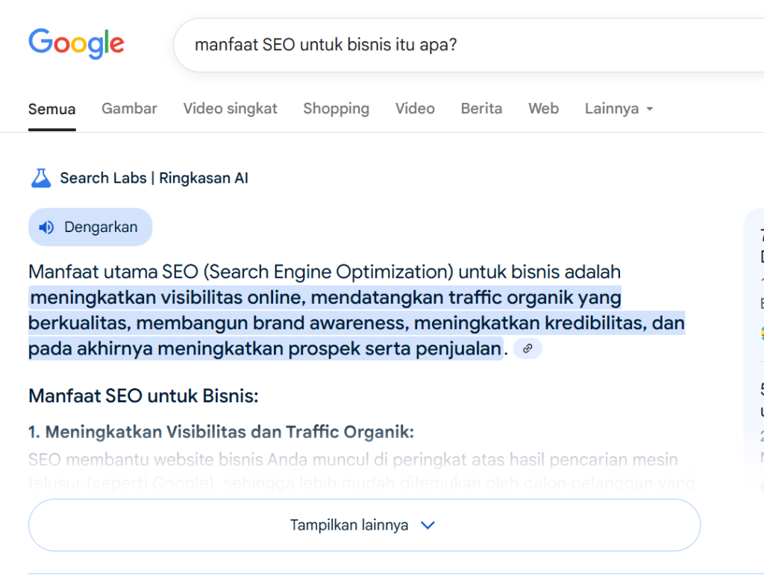
Task: Expand the Lainnya dropdown
Action: tap(619, 108)
